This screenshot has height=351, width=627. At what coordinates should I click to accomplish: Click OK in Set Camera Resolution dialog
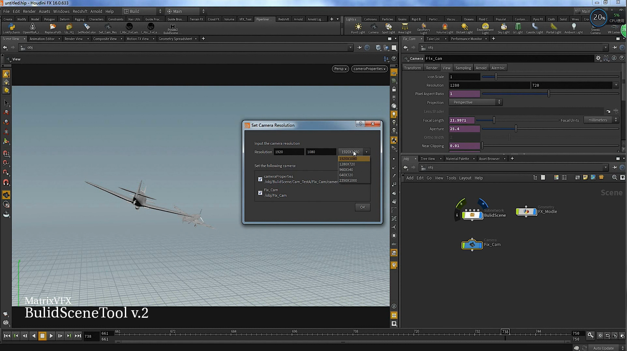[x=363, y=207]
